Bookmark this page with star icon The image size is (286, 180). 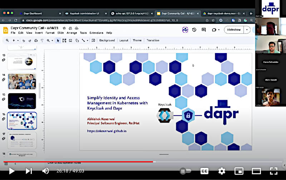[x=213, y=20]
